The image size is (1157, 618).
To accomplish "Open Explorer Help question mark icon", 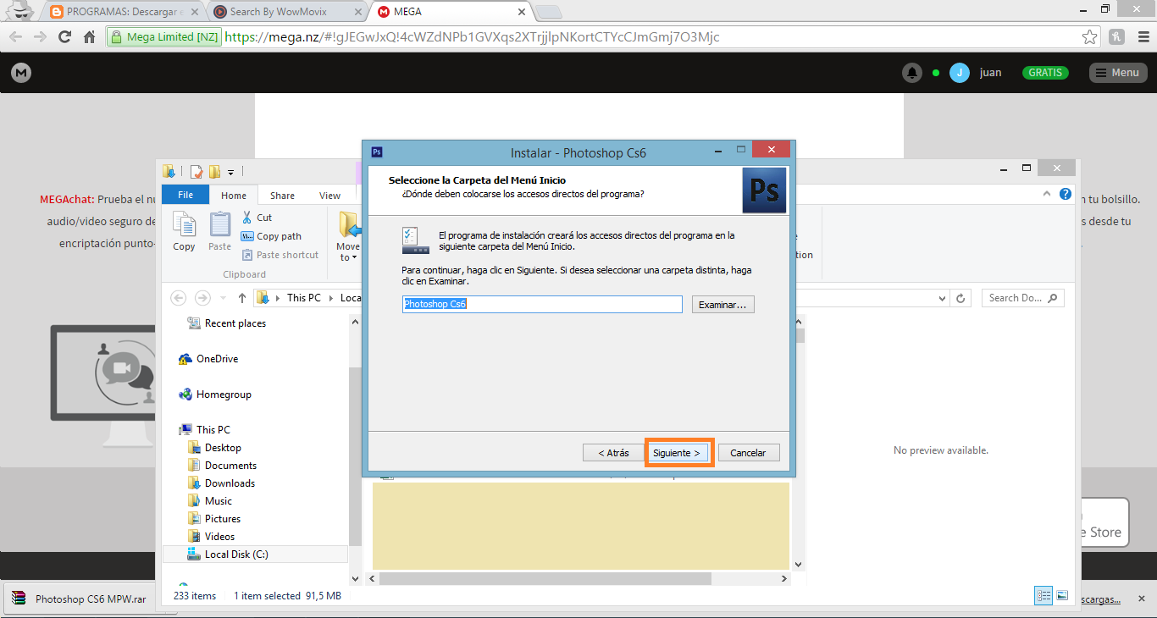I will click(x=1066, y=195).
